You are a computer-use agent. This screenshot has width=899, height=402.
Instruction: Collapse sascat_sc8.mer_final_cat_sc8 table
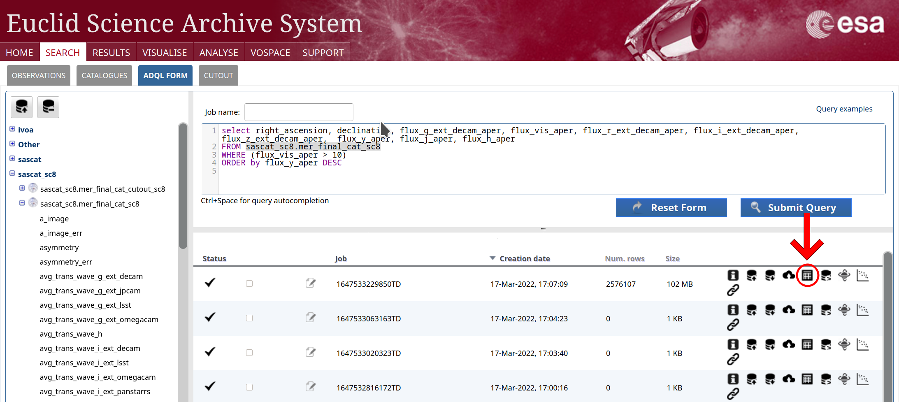click(22, 203)
